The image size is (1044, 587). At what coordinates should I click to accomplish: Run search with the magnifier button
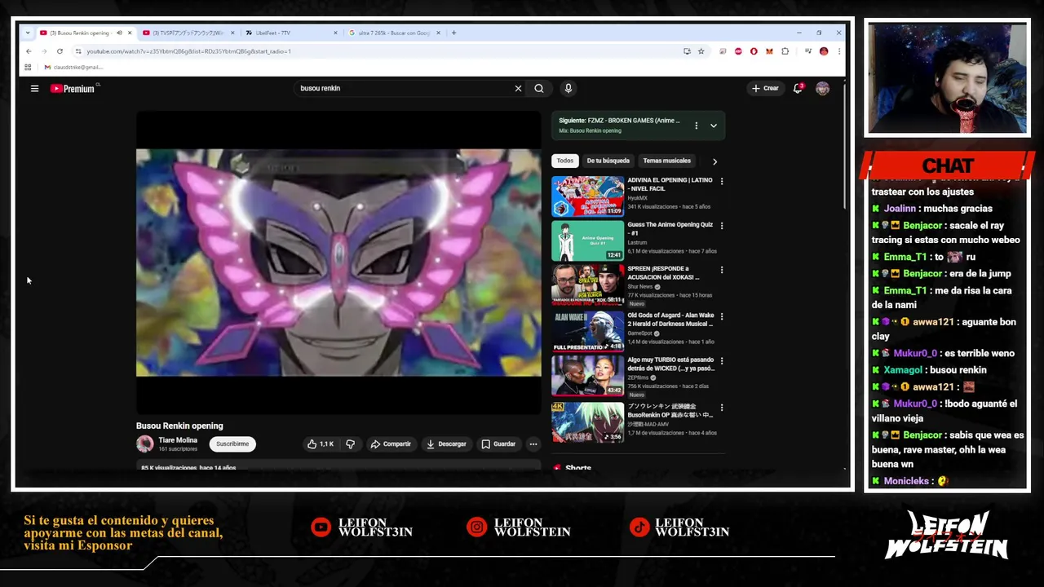click(x=539, y=88)
